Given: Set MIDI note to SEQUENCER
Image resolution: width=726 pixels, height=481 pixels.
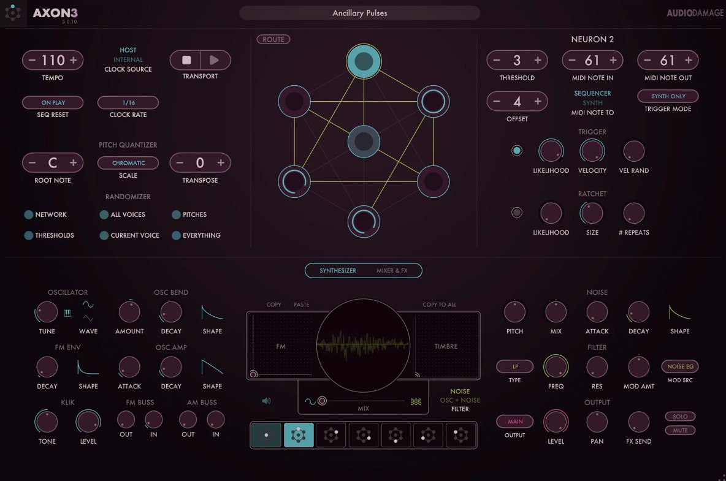Looking at the screenshot, I should pos(593,93).
